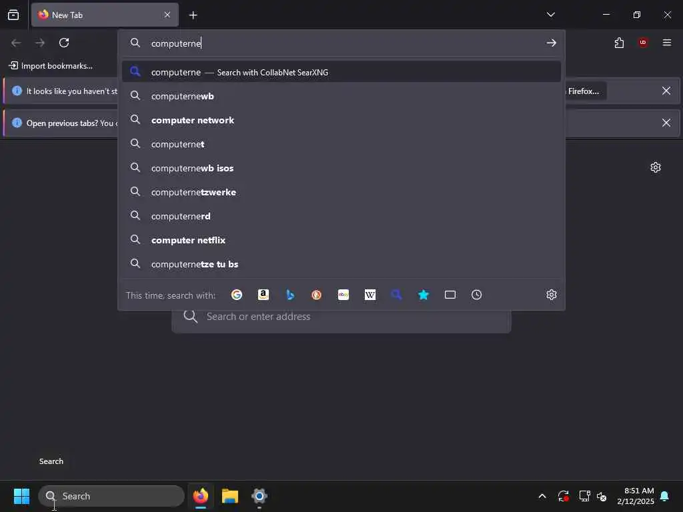
Task: Go back one page
Action: [x=16, y=43]
